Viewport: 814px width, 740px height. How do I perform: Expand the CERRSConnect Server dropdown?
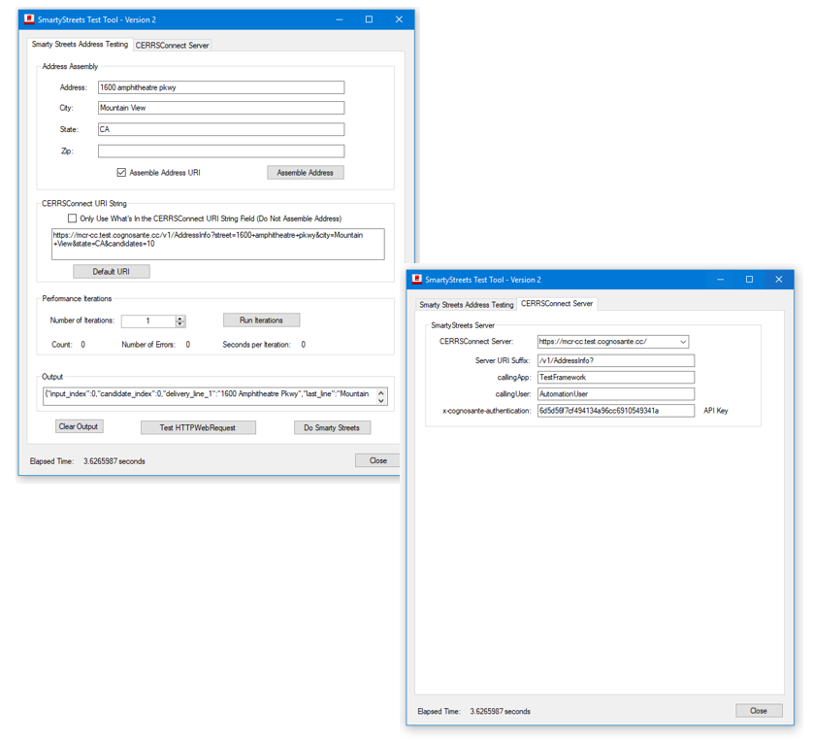[683, 342]
